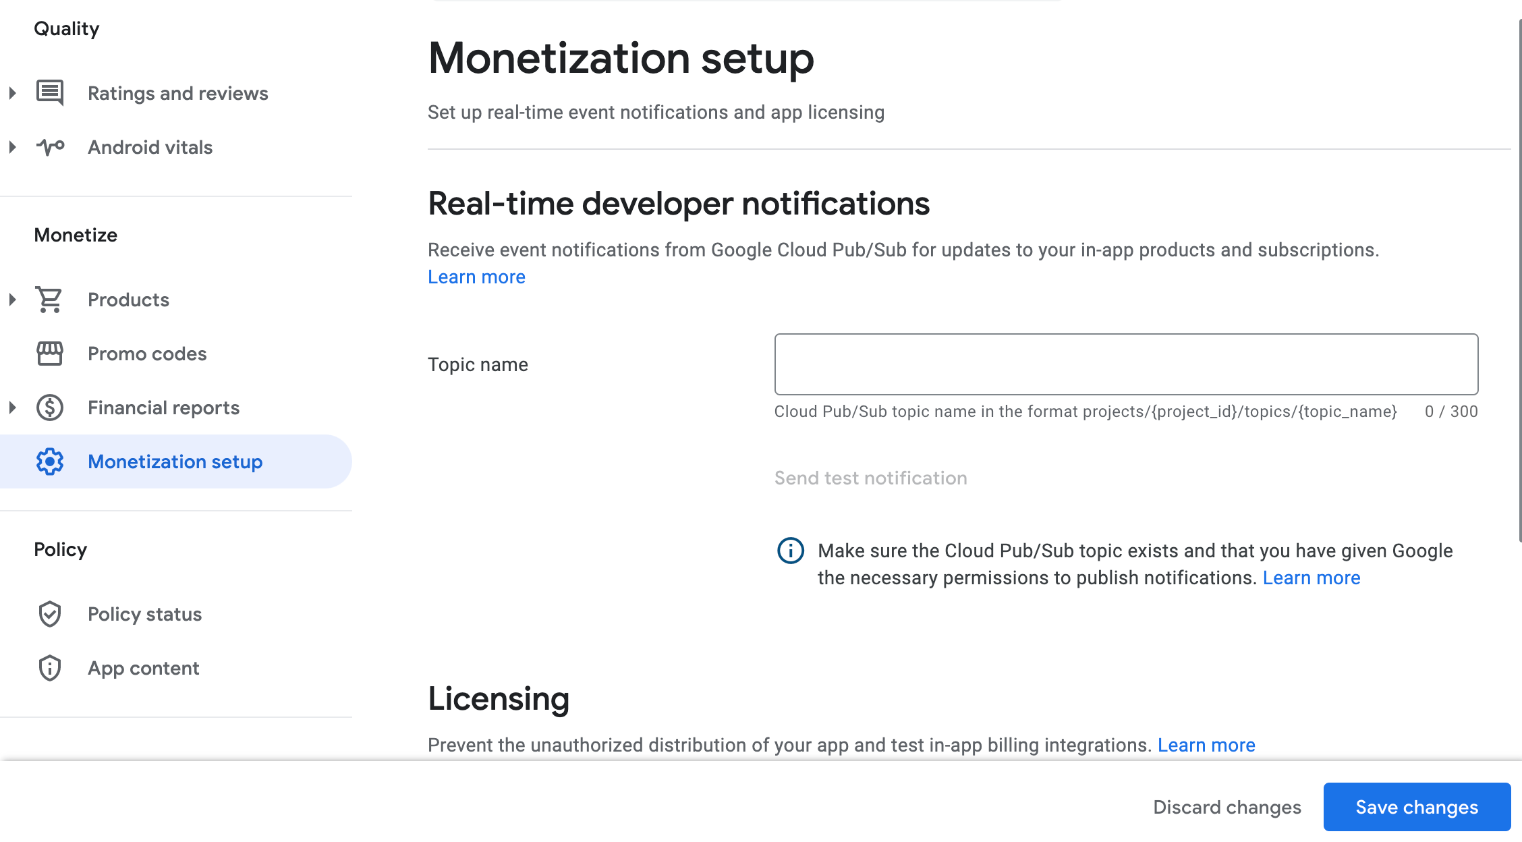Click the Monetization setup gear icon
1522x842 pixels.
50,461
